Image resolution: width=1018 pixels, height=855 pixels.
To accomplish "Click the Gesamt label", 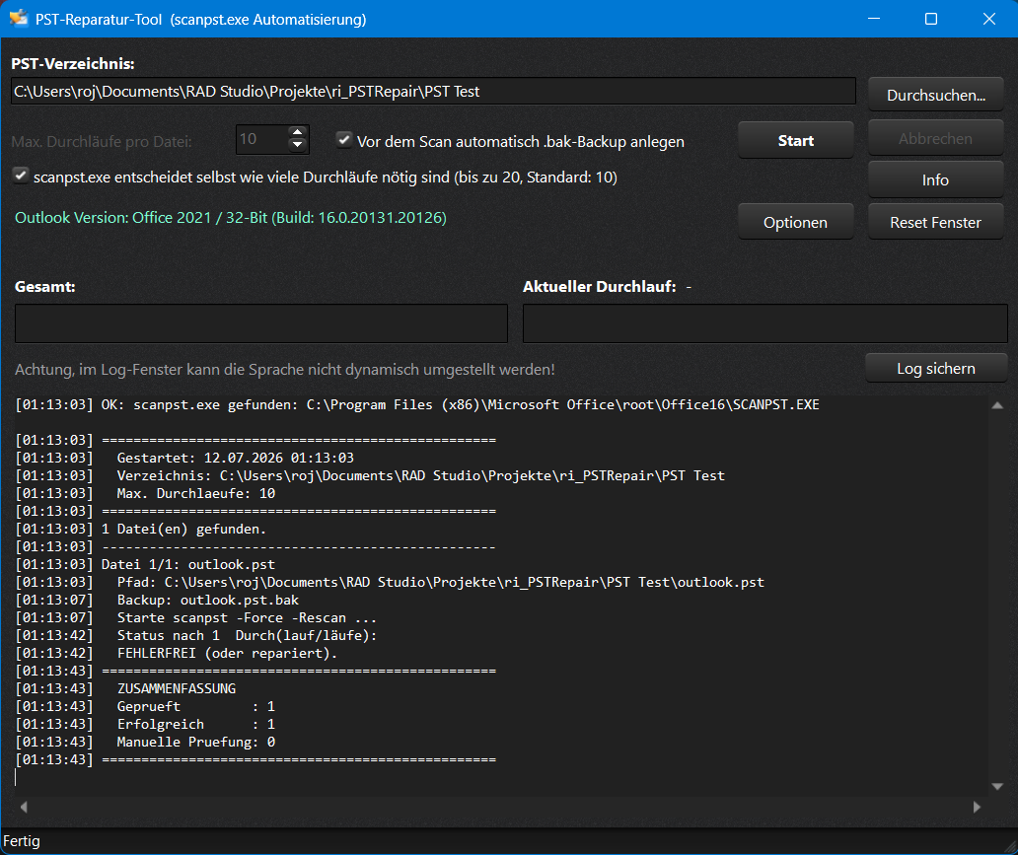I will coord(44,286).
